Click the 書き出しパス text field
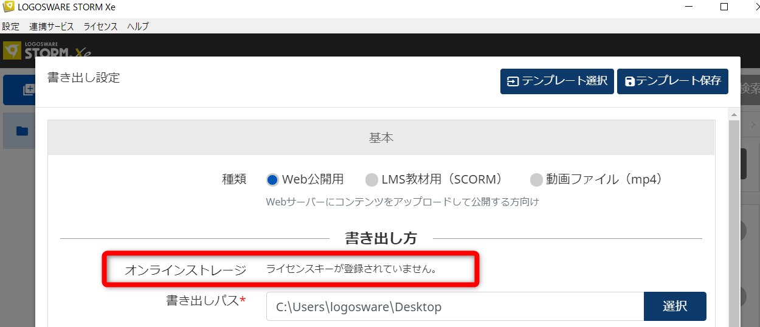This screenshot has height=327, width=760. (x=454, y=306)
